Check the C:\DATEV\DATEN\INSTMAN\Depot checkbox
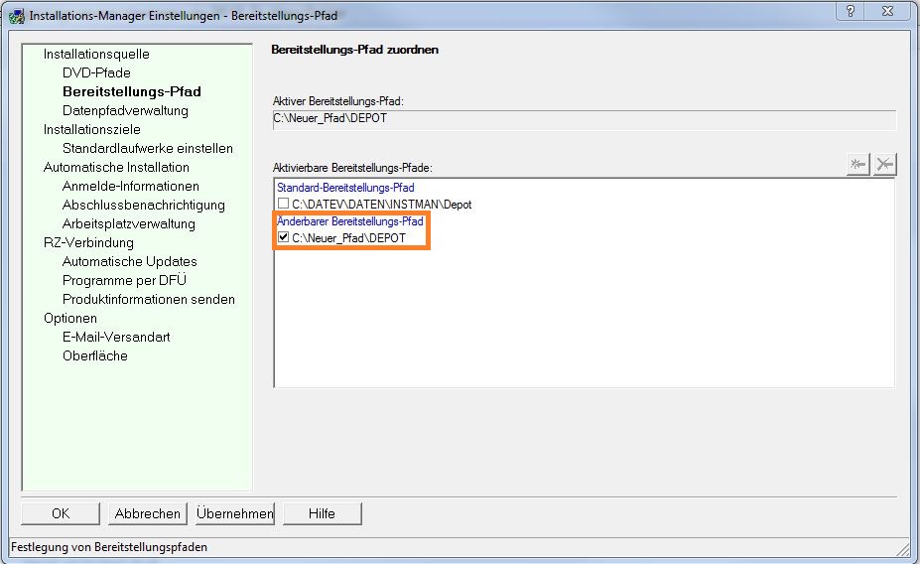The width and height of the screenshot is (920, 564). coord(283,205)
